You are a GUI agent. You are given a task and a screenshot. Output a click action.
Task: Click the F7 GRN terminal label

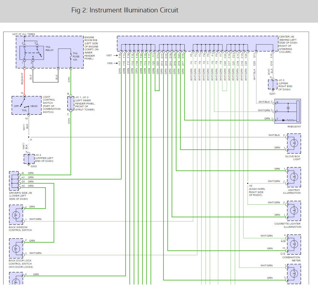[27, 177]
